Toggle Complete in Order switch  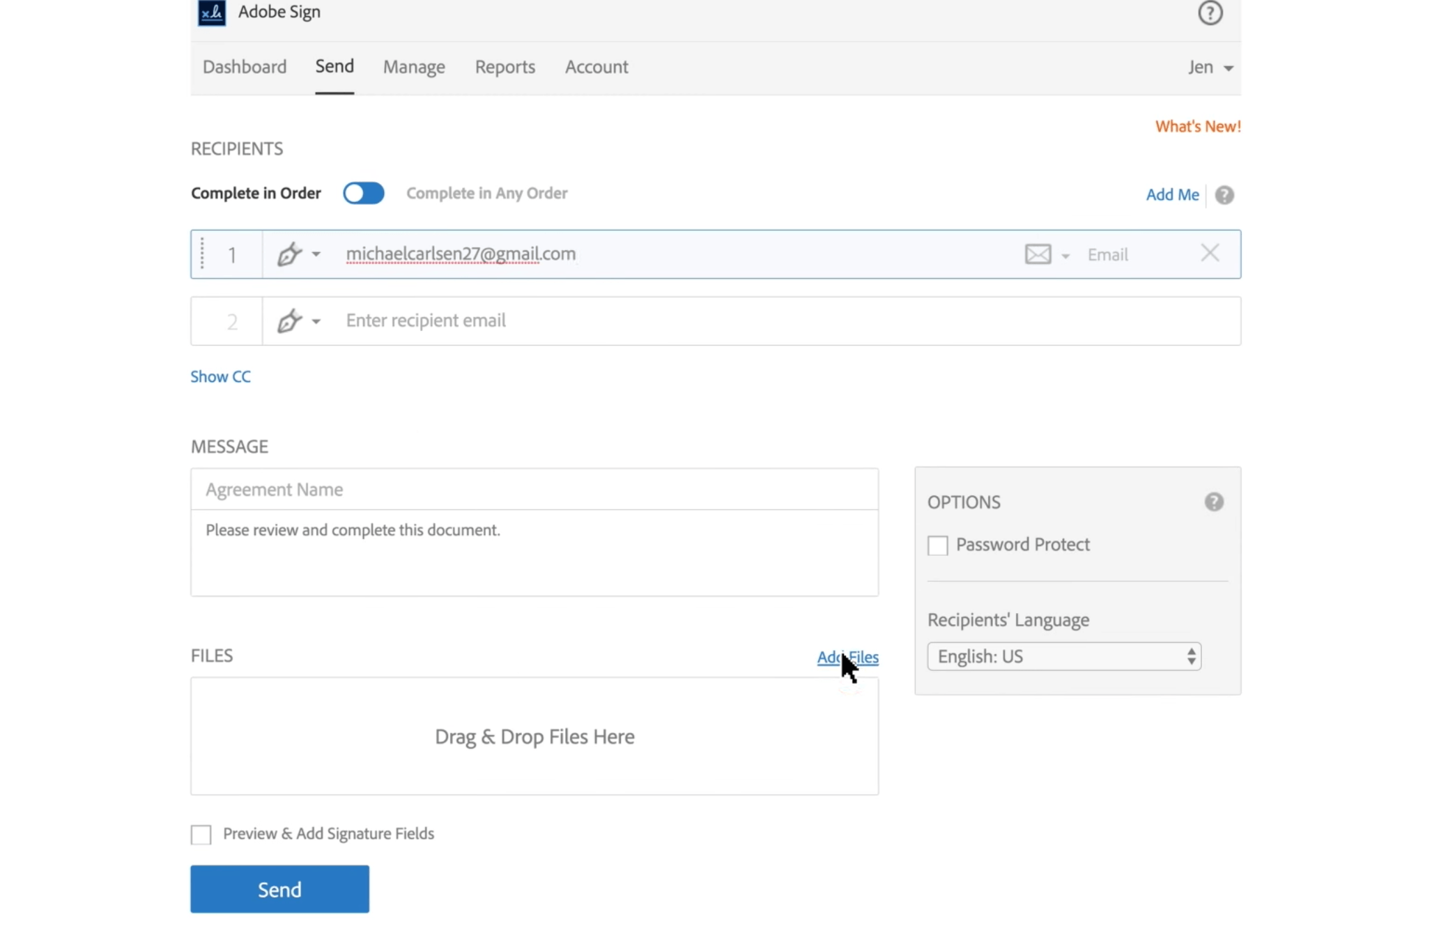coord(362,192)
